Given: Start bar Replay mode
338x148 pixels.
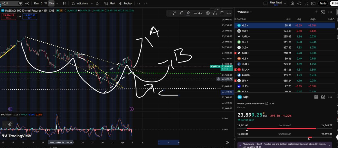Looking at the screenshot, I should tap(125, 3).
